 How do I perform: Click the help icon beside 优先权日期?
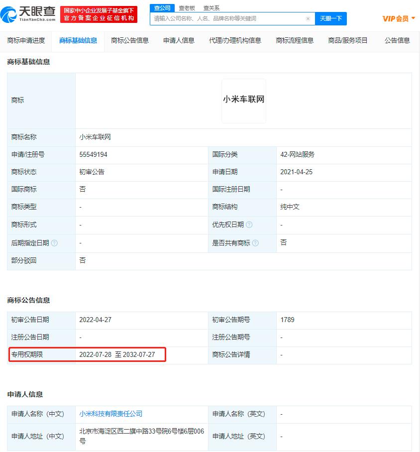click(249, 225)
